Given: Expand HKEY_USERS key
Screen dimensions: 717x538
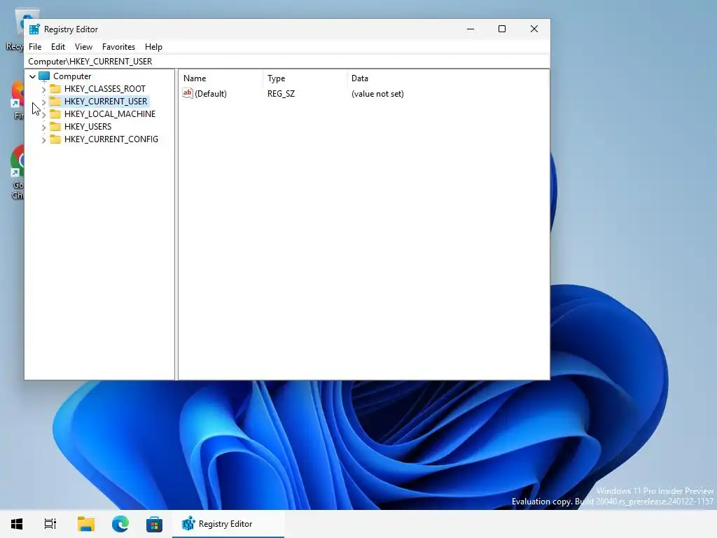Looking at the screenshot, I should pyautogui.click(x=44, y=127).
